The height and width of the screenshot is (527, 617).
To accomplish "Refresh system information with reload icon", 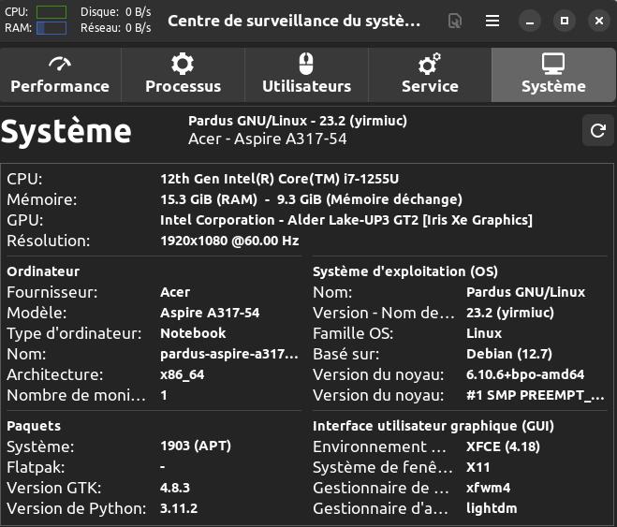I will click(597, 130).
